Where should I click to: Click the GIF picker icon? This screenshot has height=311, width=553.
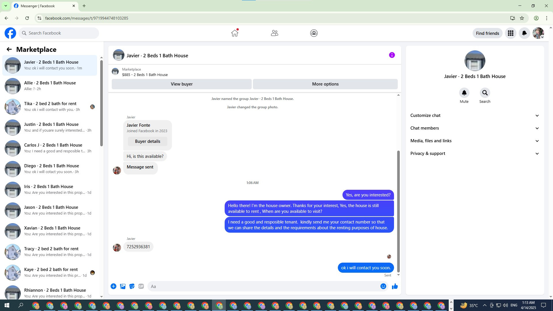141,286
